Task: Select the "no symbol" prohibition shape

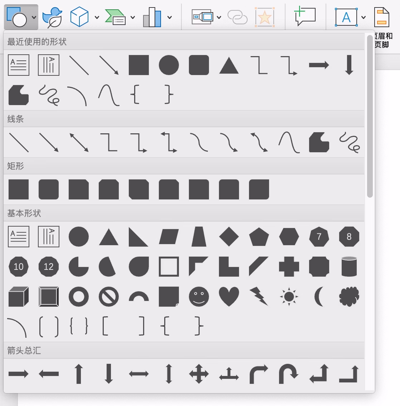Action: [108, 297]
